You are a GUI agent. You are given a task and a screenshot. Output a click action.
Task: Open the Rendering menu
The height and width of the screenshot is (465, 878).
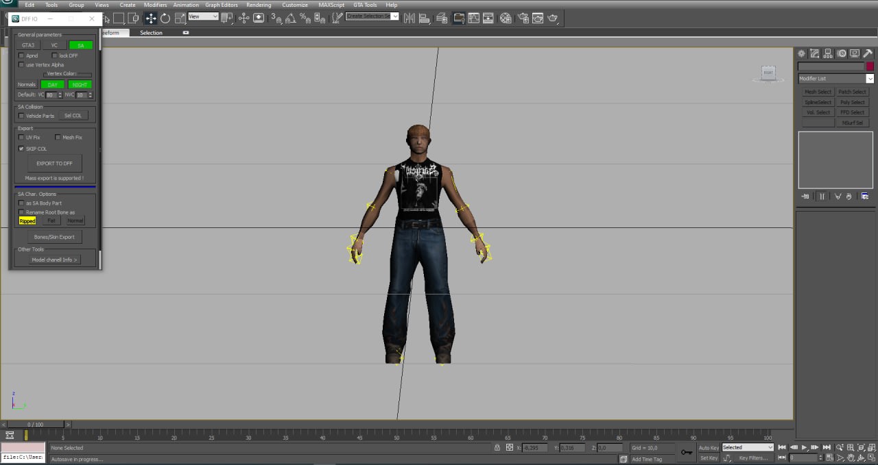(259, 5)
